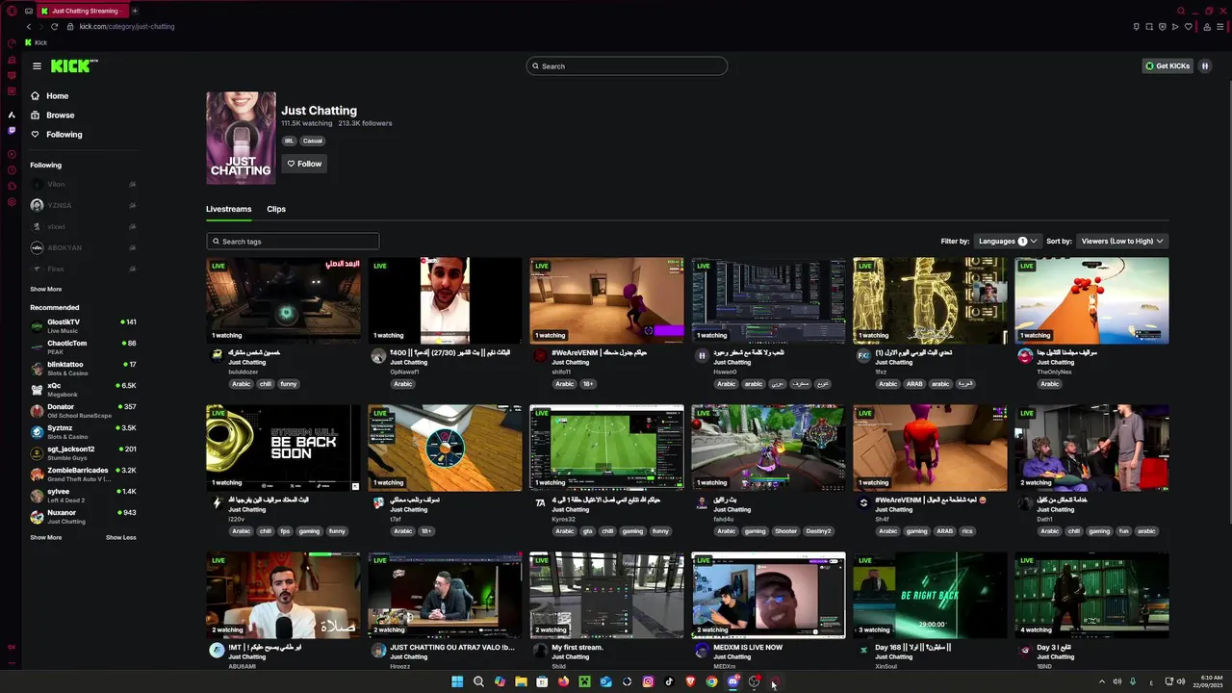Open the 'My first stream.' thumbnail
This screenshot has height=693, width=1232.
(606, 595)
